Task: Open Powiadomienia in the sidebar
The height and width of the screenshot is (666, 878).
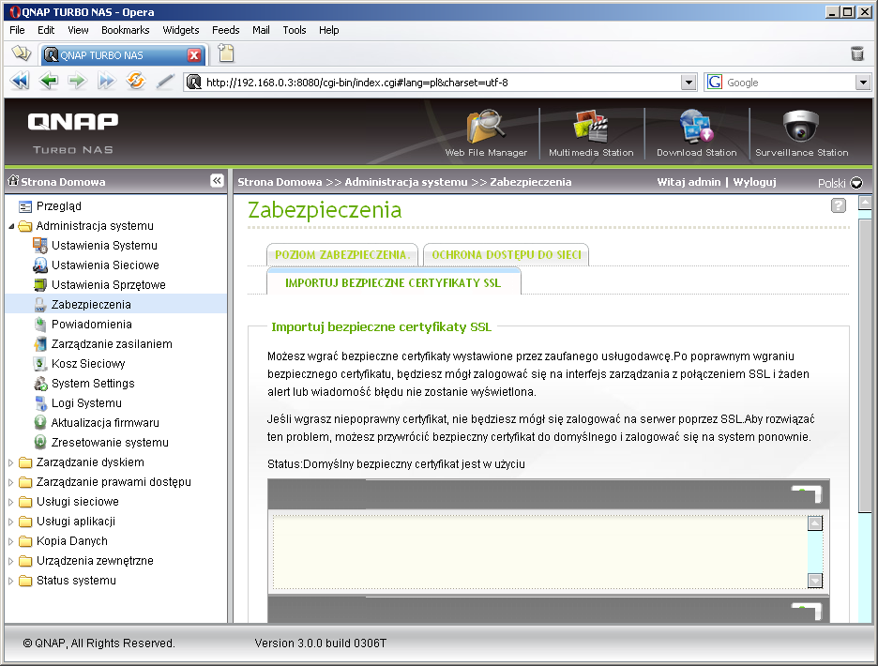Action: pos(91,325)
